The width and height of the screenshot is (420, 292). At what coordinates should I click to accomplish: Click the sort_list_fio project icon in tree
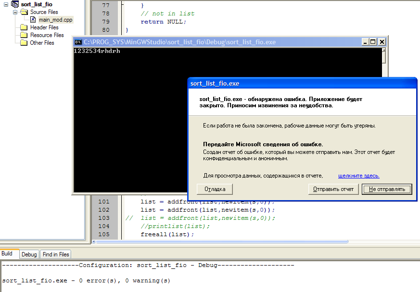14,4
